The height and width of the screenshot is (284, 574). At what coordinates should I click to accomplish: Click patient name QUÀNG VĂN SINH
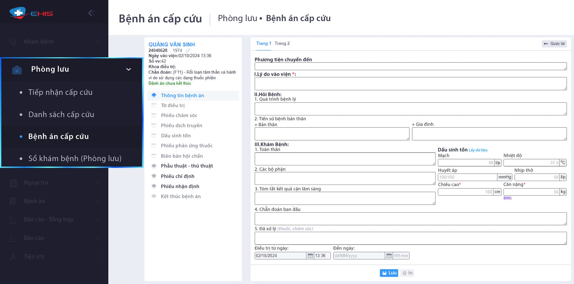pyautogui.click(x=172, y=45)
